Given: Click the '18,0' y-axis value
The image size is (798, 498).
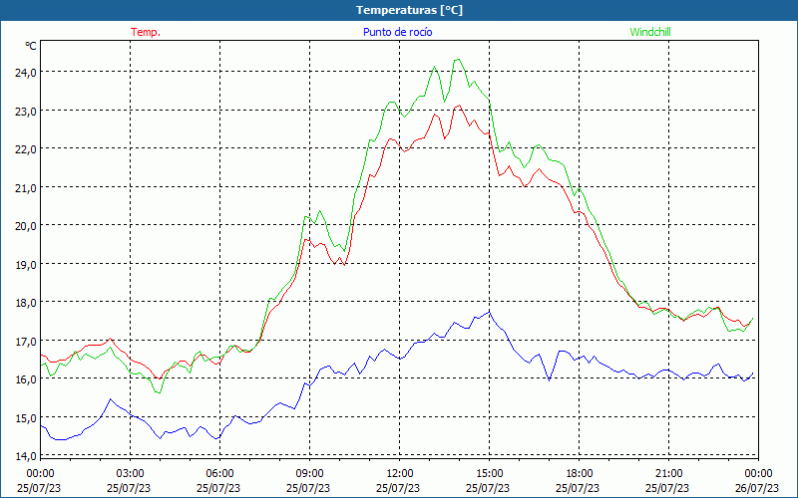Looking at the screenshot, I should [x=26, y=303].
